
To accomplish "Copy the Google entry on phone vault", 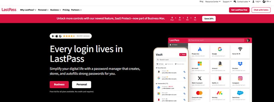I will pyautogui.click(x=184, y=78).
